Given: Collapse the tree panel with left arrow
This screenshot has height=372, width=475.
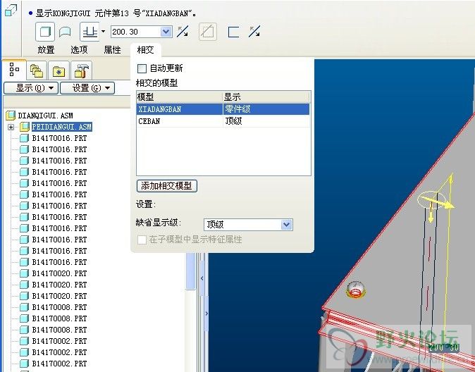Looking at the screenshot, I should pos(202,278).
